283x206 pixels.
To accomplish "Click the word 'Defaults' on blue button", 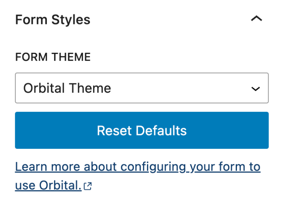I will pos(161,131).
